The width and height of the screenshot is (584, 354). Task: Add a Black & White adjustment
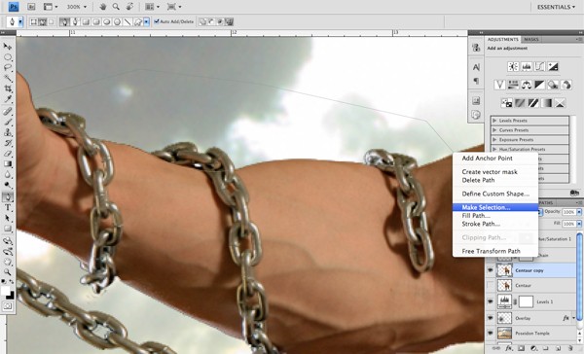[539, 85]
